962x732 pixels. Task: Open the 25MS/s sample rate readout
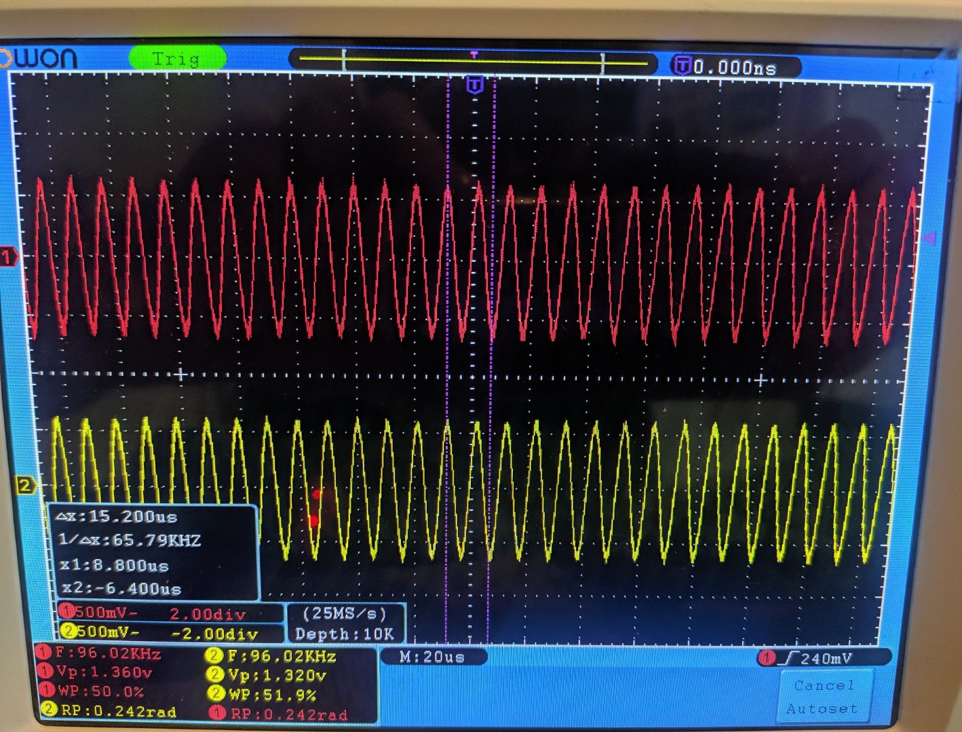(344, 613)
